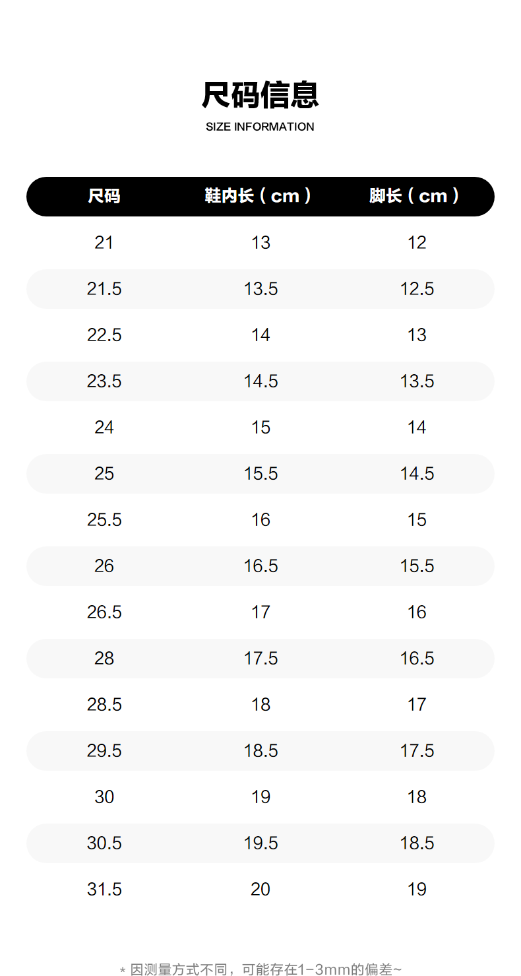Click the size 26.5 cell

click(104, 612)
